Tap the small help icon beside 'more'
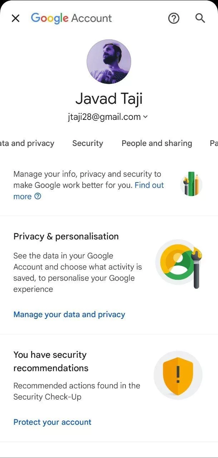Screen dimensions: 218x458 pos(38,196)
